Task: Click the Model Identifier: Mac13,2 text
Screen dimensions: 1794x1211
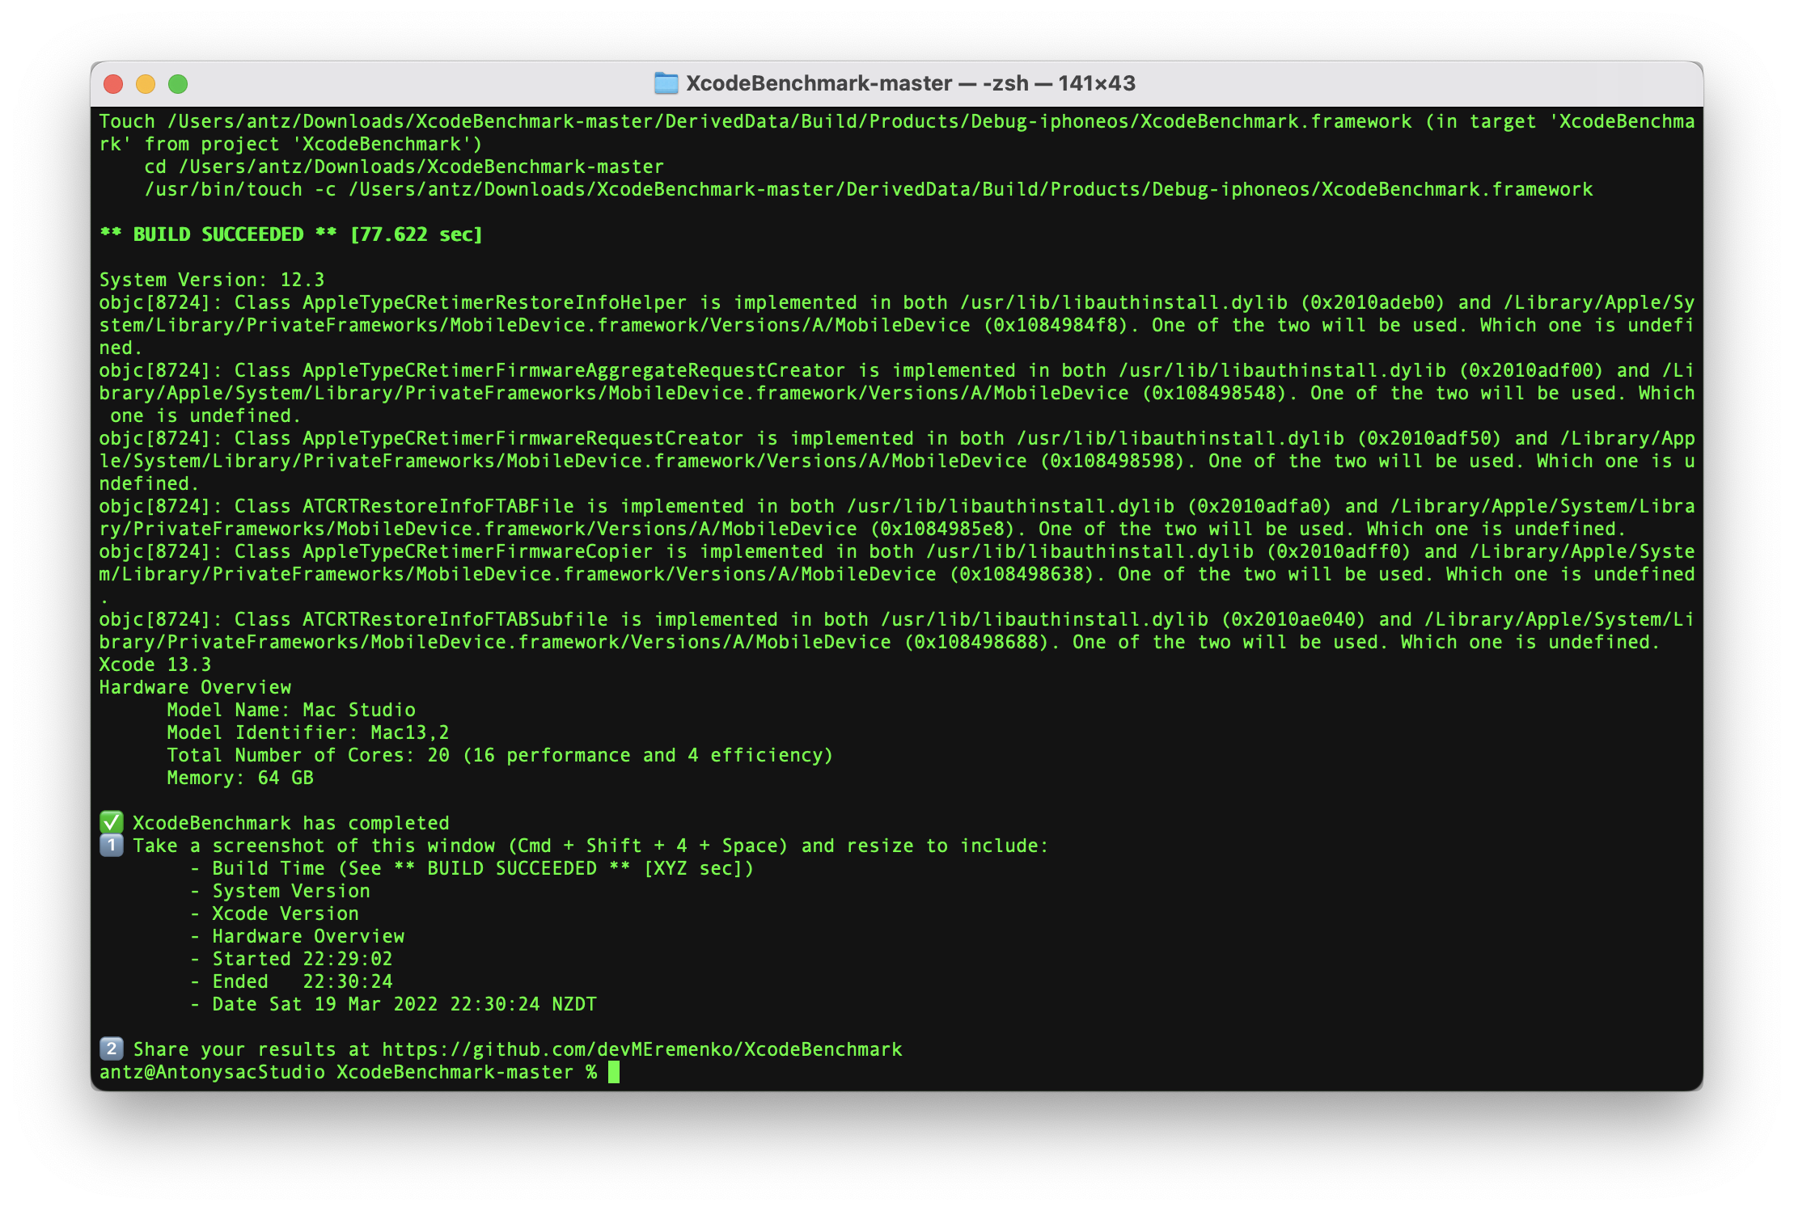Action: coord(307,732)
